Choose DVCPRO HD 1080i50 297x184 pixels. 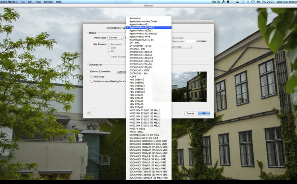coord(148,52)
